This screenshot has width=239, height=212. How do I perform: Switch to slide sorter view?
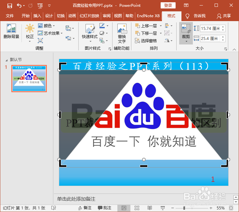[x=137, y=208]
